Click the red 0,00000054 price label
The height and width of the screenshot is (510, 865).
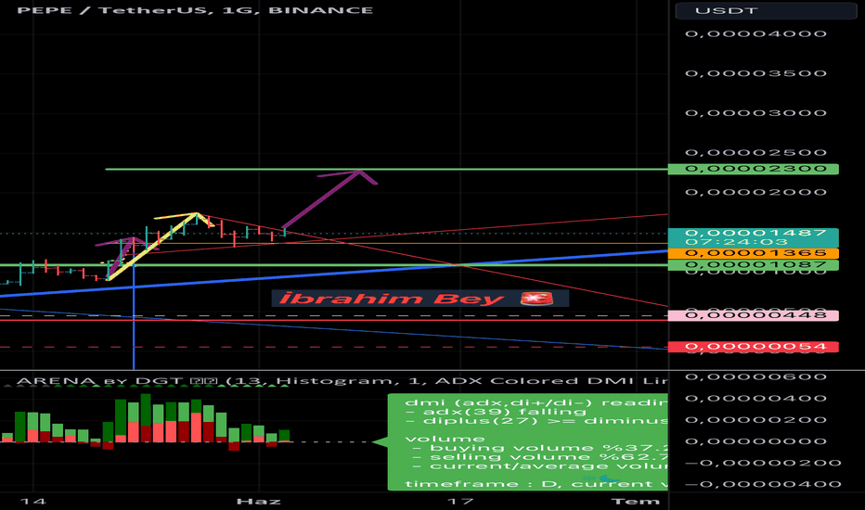pyautogui.click(x=758, y=347)
